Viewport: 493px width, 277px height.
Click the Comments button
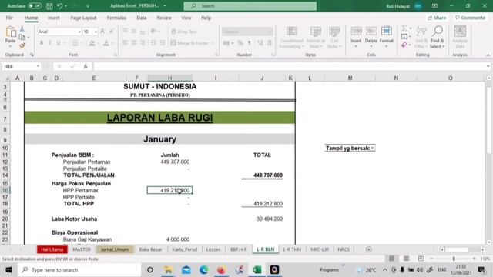pyautogui.click(x=470, y=18)
